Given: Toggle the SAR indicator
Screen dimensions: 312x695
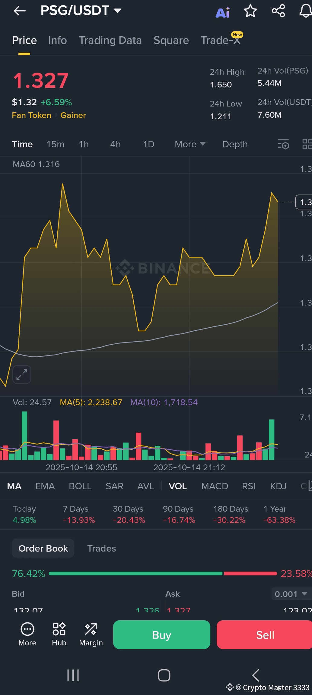Looking at the screenshot, I should [x=114, y=486].
